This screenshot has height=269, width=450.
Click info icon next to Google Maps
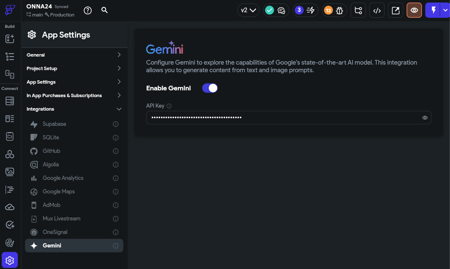[x=116, y=192]
